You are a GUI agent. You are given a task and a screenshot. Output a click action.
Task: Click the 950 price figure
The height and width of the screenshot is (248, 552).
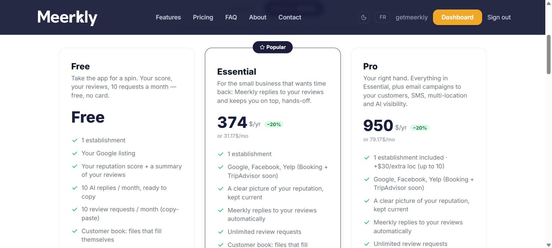[378, 126]
